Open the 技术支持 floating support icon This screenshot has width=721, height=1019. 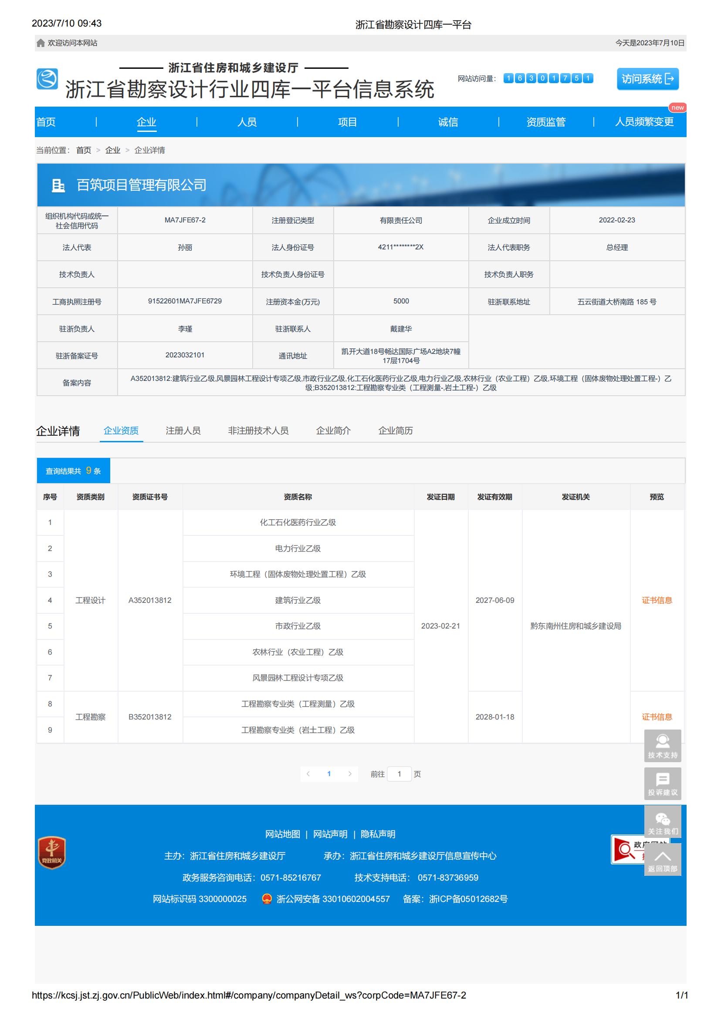[662, 746]
